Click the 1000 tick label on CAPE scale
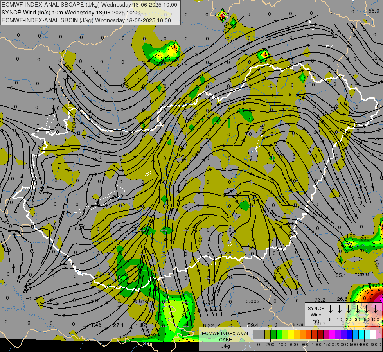Image resolution: width=383 pixels, height=352 pixels. (x=317, y=345)
